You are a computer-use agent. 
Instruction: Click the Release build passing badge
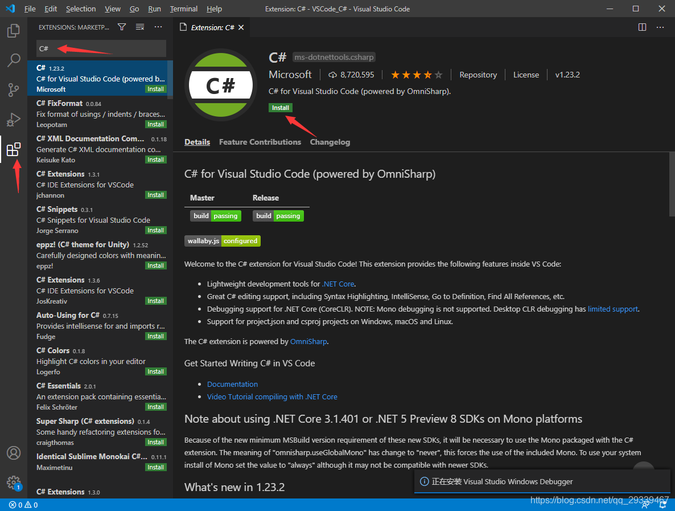[x=278, y=216]
